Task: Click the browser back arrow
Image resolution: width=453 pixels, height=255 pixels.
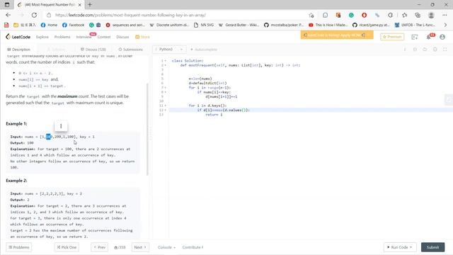Action: (8, 15)
